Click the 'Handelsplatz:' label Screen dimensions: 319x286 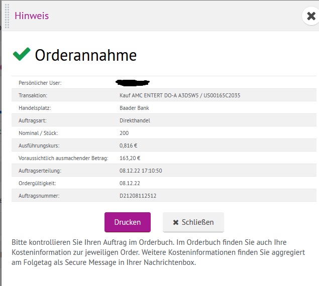[x=35, y=108]
